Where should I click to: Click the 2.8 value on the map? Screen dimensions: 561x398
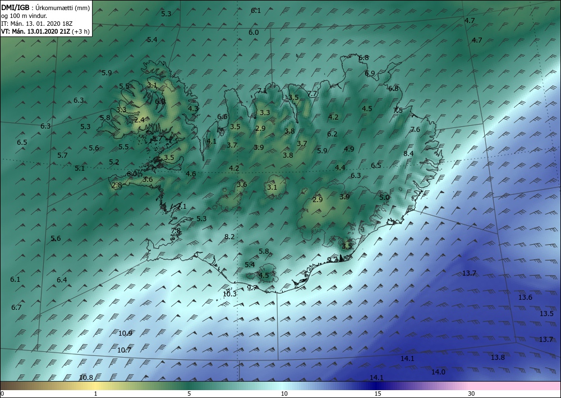[117, 185]
